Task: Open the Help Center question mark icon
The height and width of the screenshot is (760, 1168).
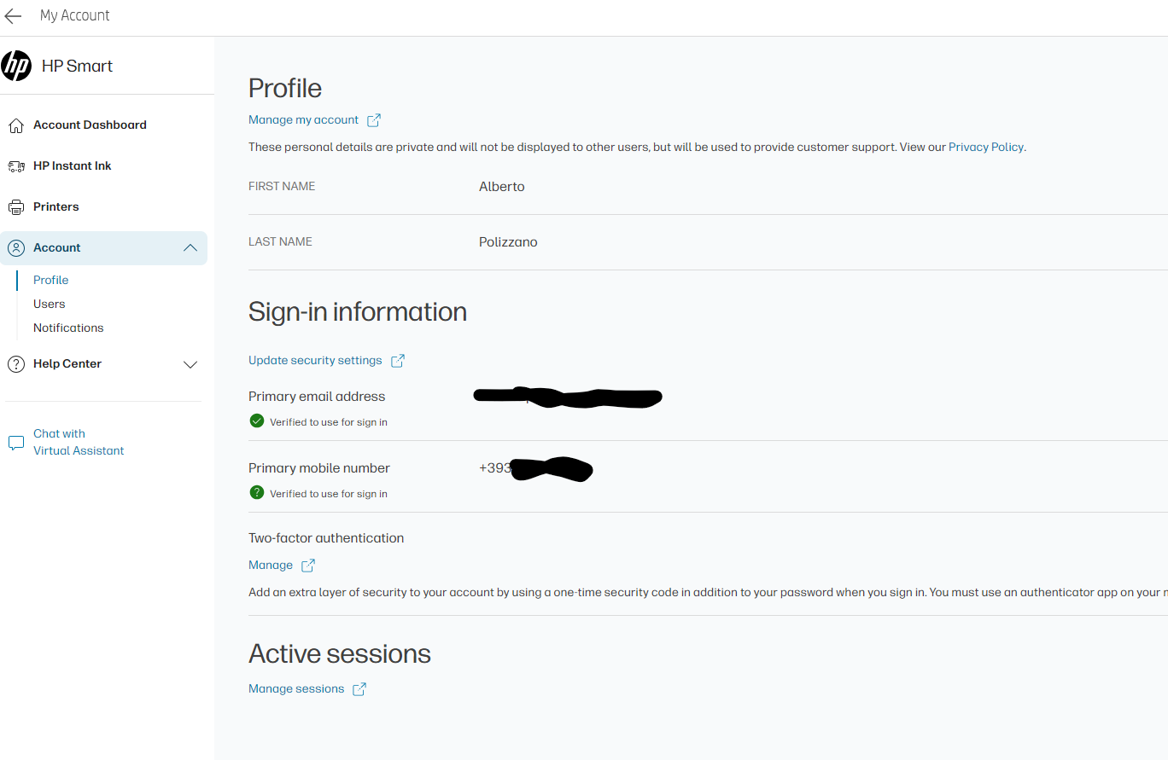Action: click(x=15, y=363)
